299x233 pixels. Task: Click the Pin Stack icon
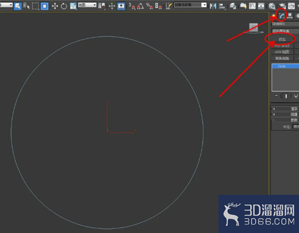click(276, 96)
